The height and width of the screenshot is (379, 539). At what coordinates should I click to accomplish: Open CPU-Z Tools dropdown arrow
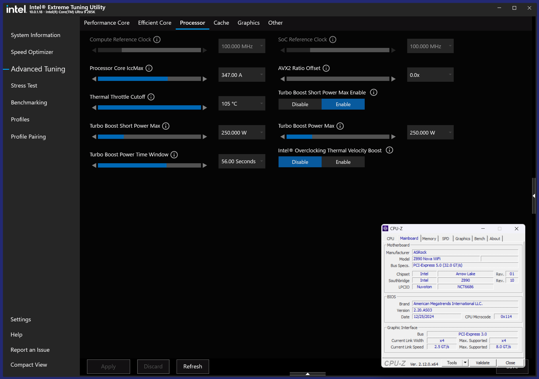point(465,363)
